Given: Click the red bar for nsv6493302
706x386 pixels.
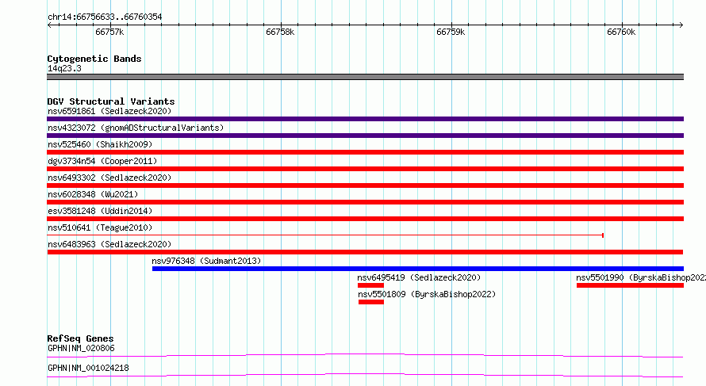Looking at the screenshot, I should click(365, 185).
